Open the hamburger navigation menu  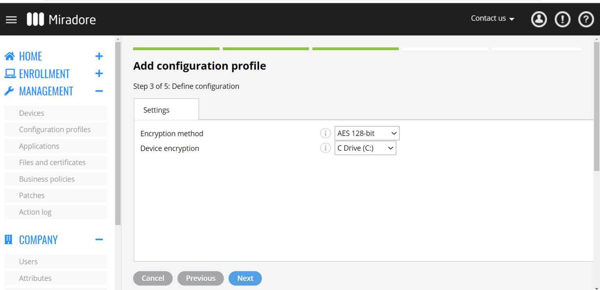[11, 20]
